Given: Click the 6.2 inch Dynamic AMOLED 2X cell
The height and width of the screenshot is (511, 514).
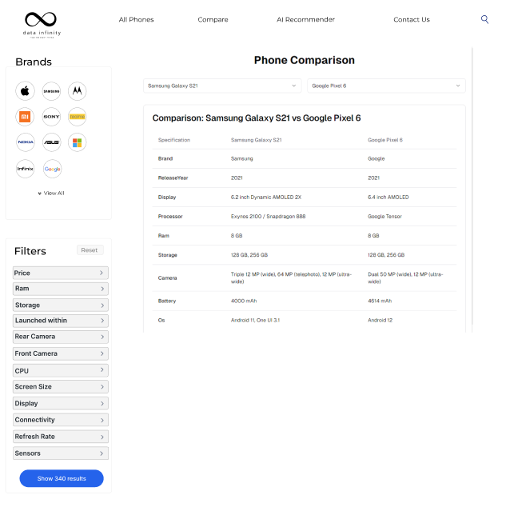Looking at the screenshot, I should (266, 197).
